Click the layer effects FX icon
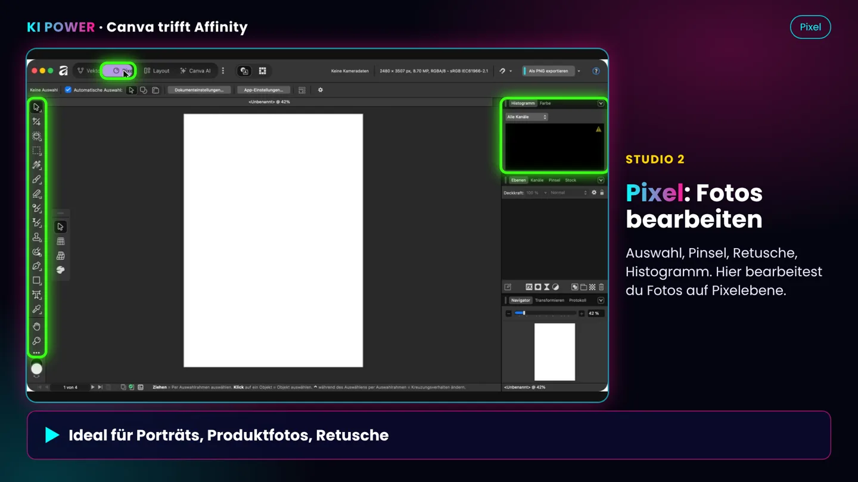This screenshot has width=858, height=482. (529, 287)
